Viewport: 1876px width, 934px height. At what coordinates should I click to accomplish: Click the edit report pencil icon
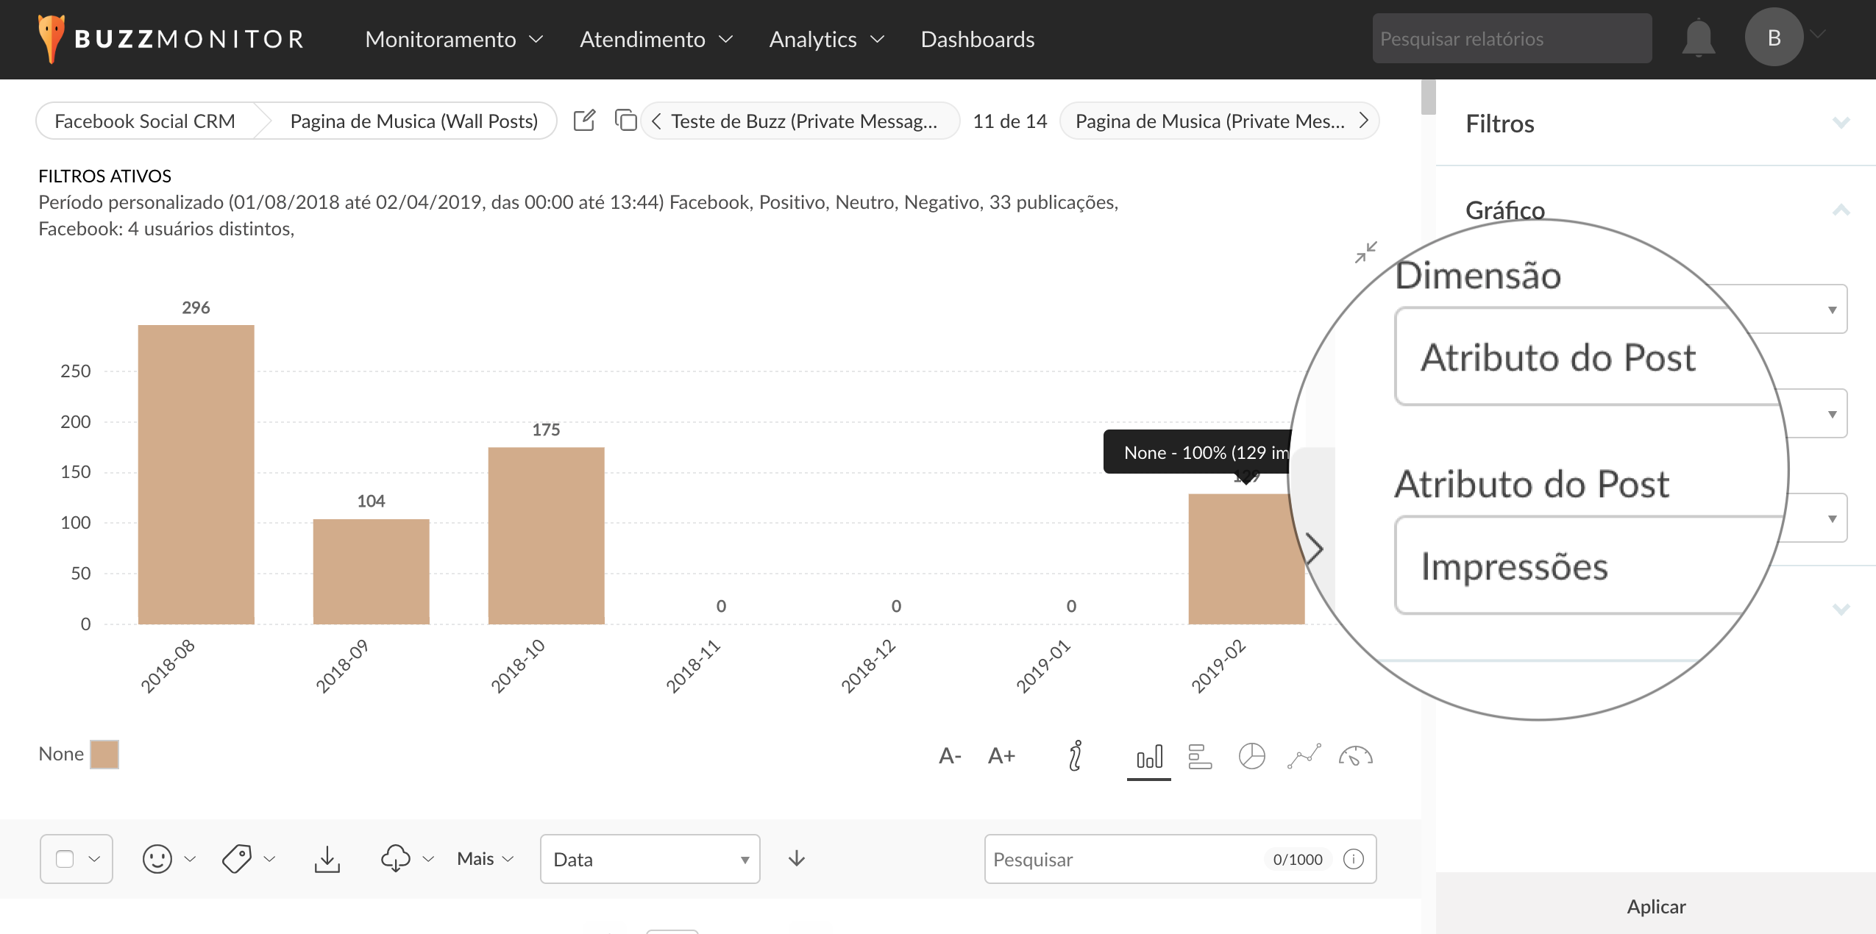(584, 121)
